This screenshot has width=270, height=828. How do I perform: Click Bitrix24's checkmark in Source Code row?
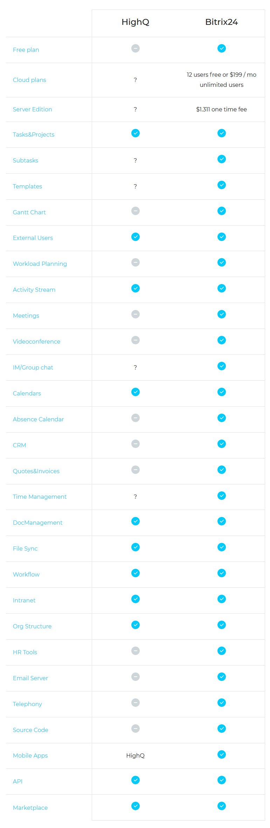point(222,729)
